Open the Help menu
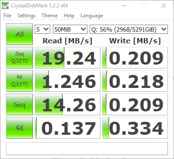The height and width of the screenshot is (159, 174). click(x=69, y=16)
